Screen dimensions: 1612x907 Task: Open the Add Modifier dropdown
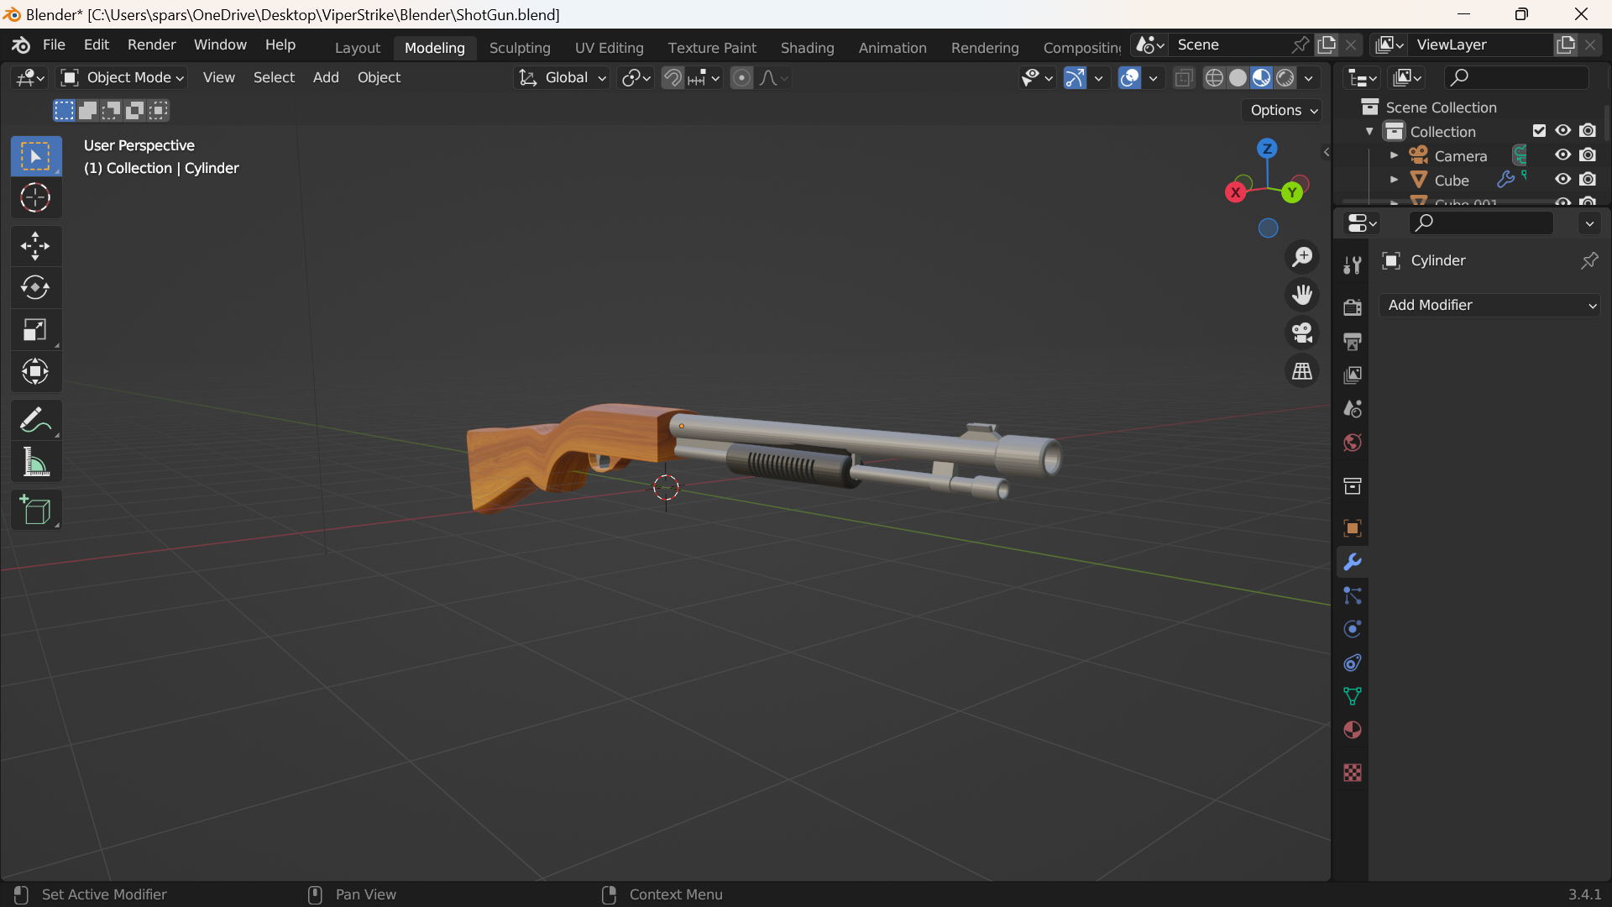(1490, 305)
